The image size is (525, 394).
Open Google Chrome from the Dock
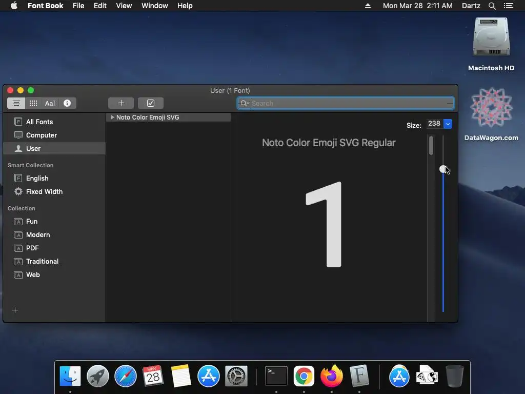point(304,376)
